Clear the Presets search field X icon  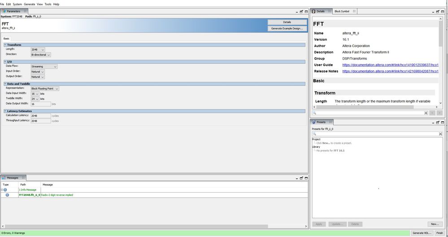point(440,134)
